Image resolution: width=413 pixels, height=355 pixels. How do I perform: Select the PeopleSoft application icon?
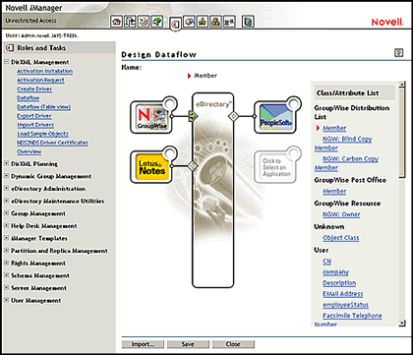tap(275, 117)
